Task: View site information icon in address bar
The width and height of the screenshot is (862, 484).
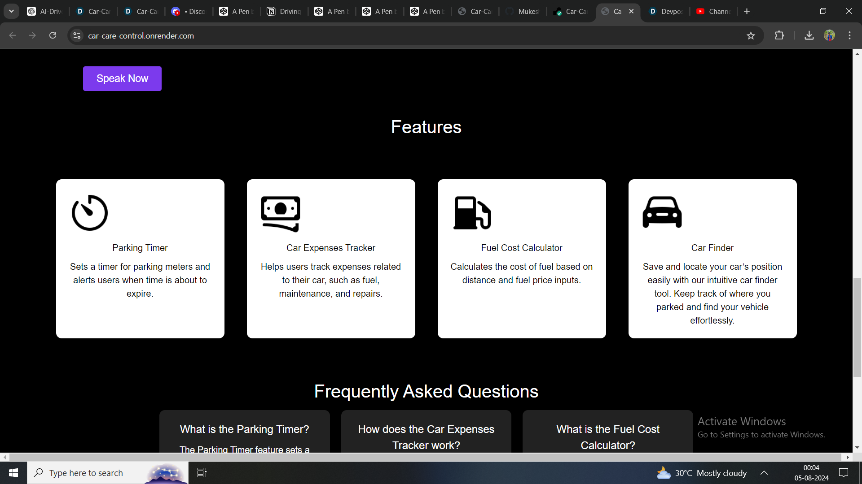Action: (77, 36)
